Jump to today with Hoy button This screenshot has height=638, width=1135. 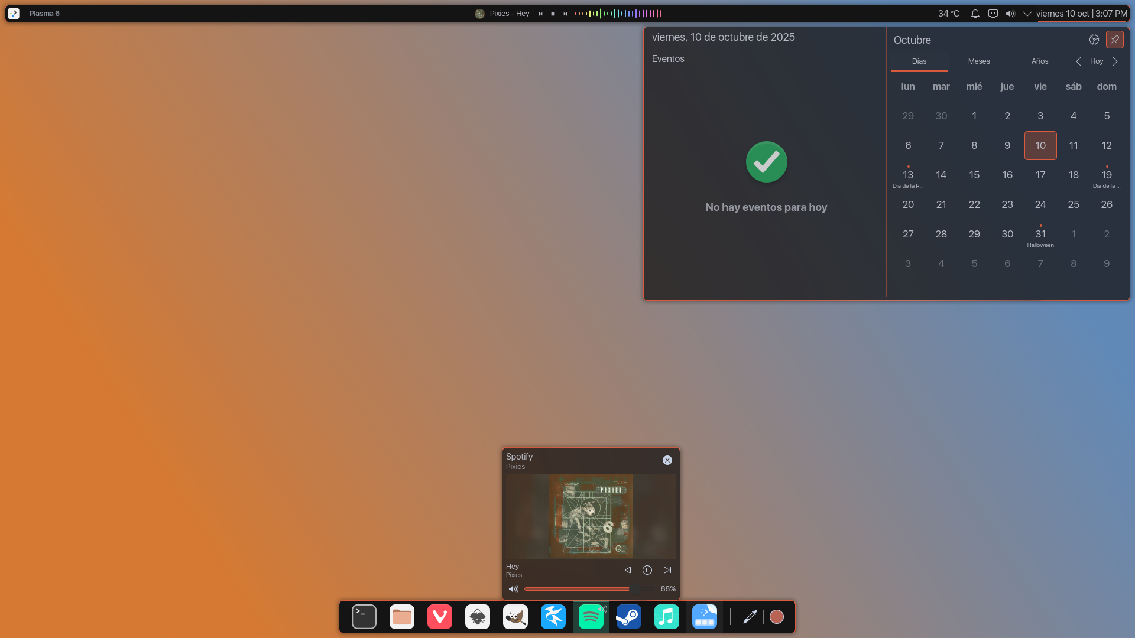(x=1097, y=61)
